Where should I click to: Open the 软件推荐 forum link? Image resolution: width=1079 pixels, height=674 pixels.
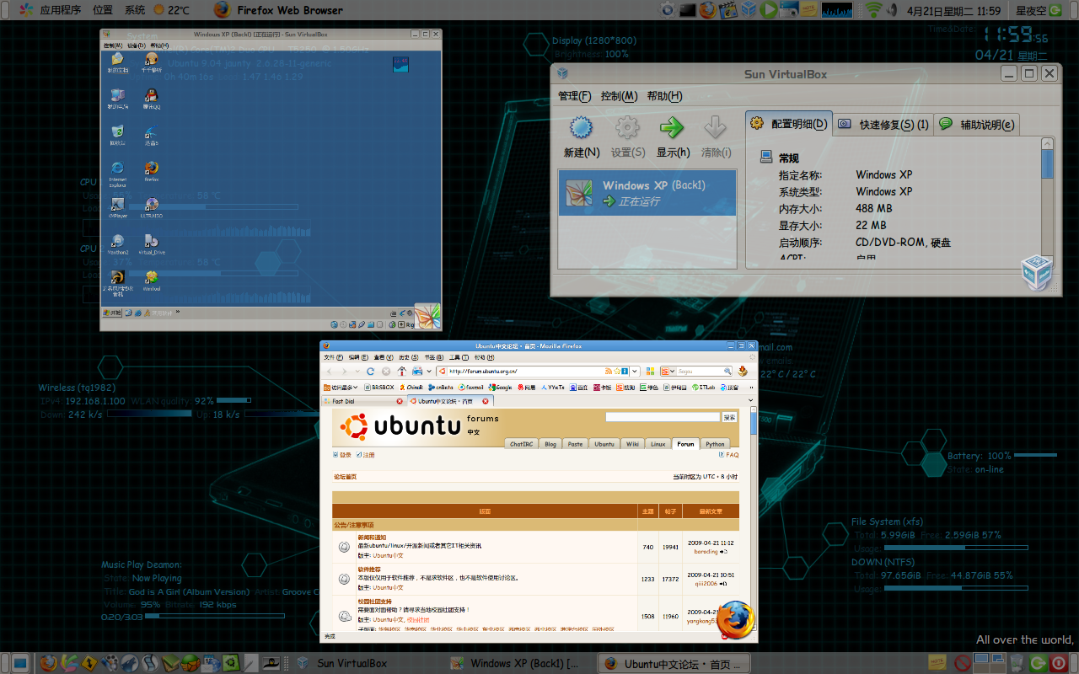(368, 570)
